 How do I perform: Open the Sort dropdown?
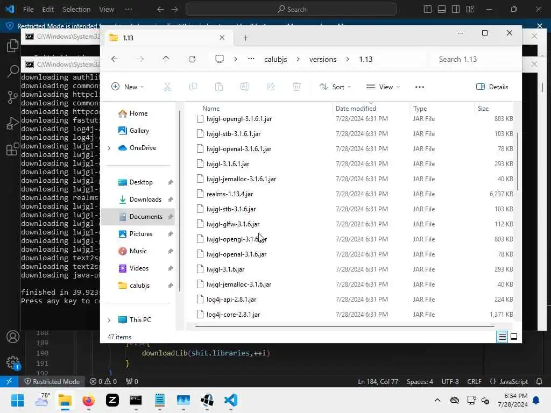335,87
